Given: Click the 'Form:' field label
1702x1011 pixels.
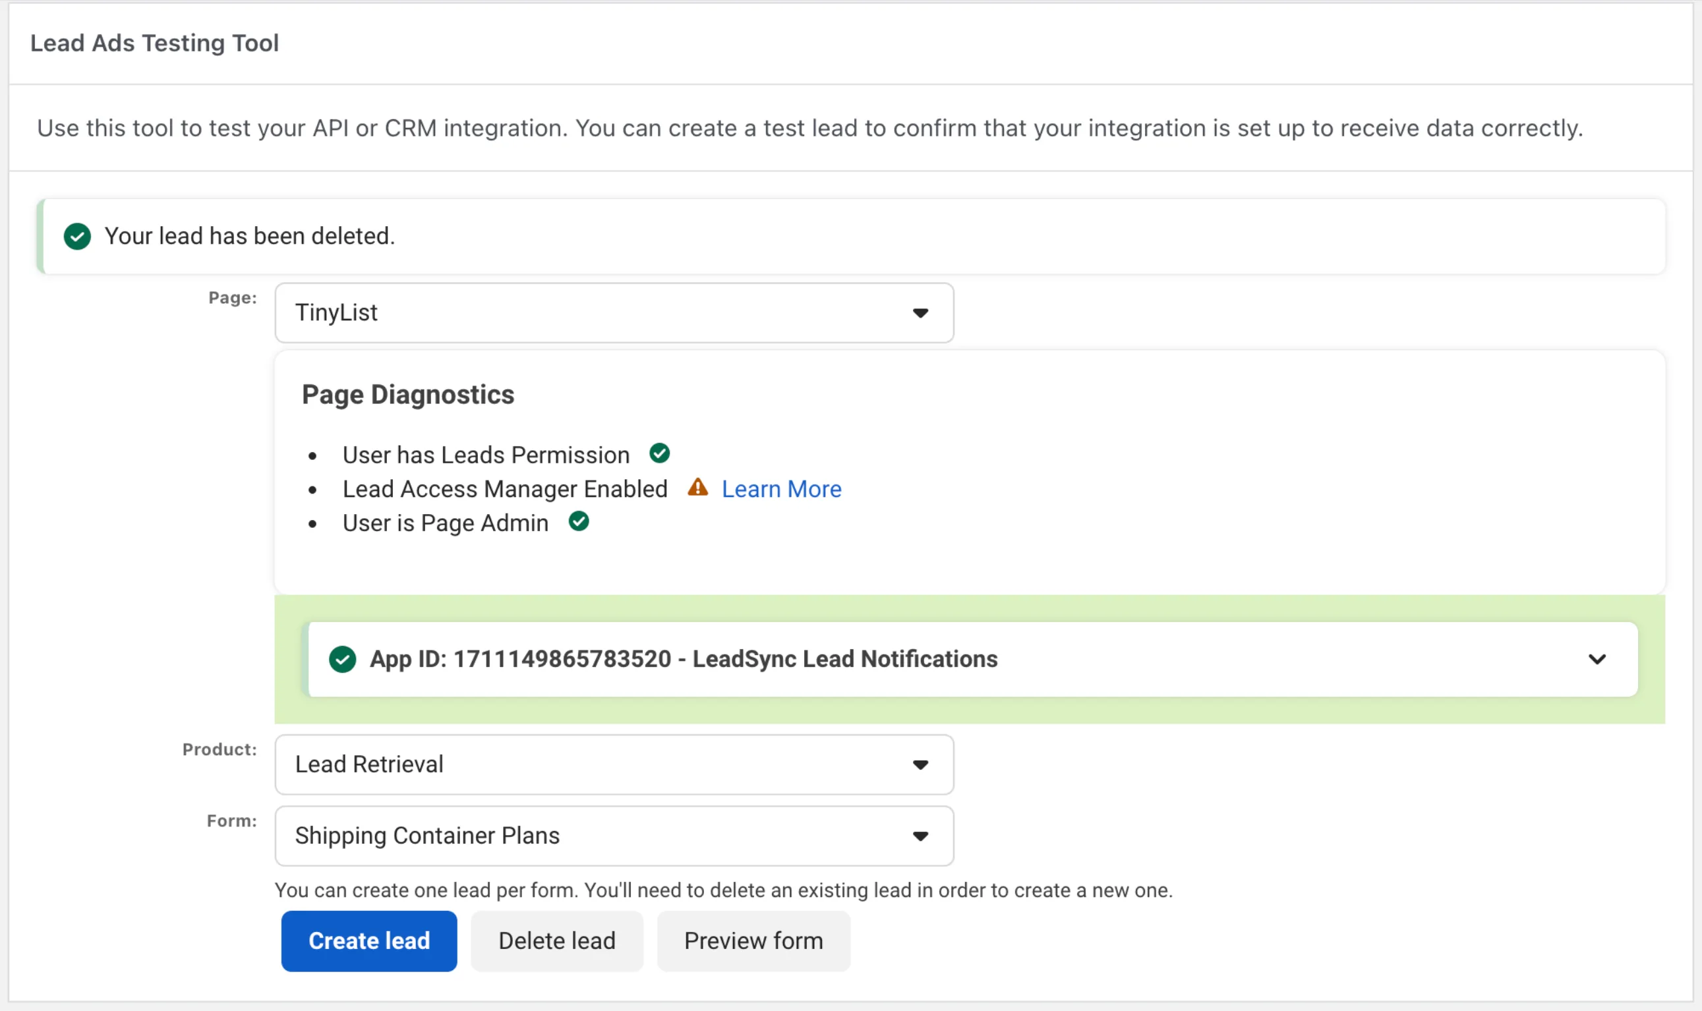Looking at the screenshot, I should point(231,821).
